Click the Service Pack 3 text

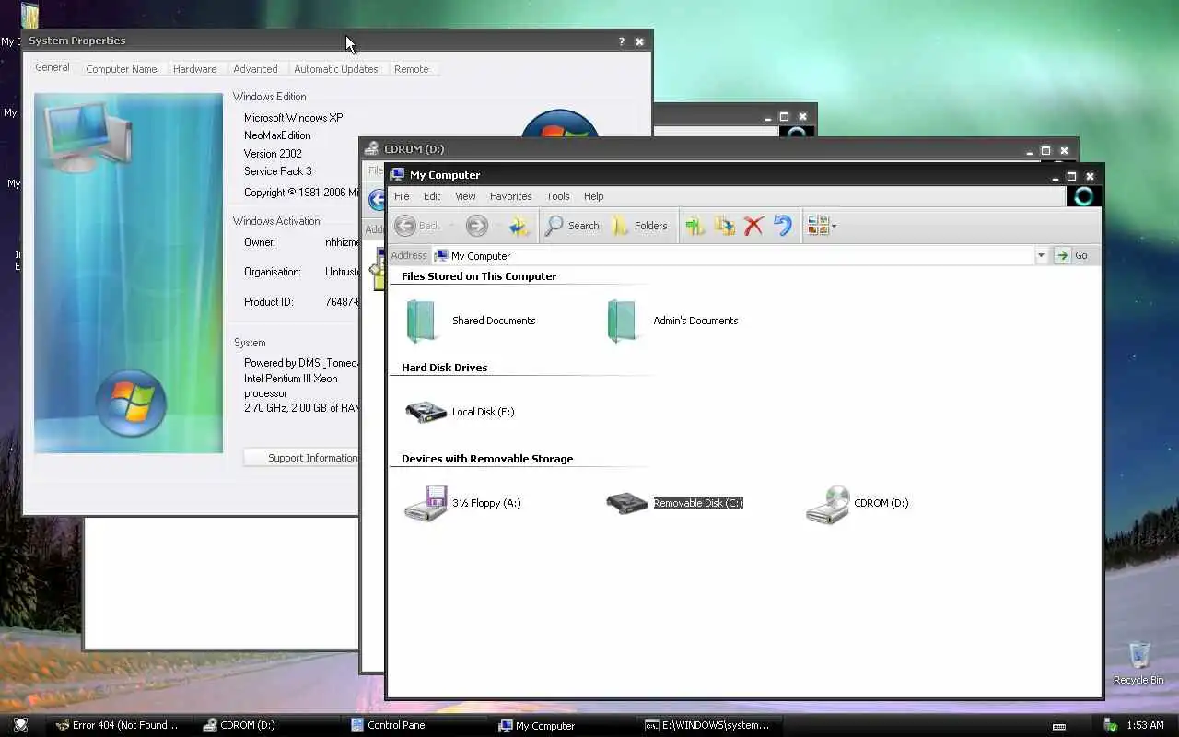(x=278, y=171)
